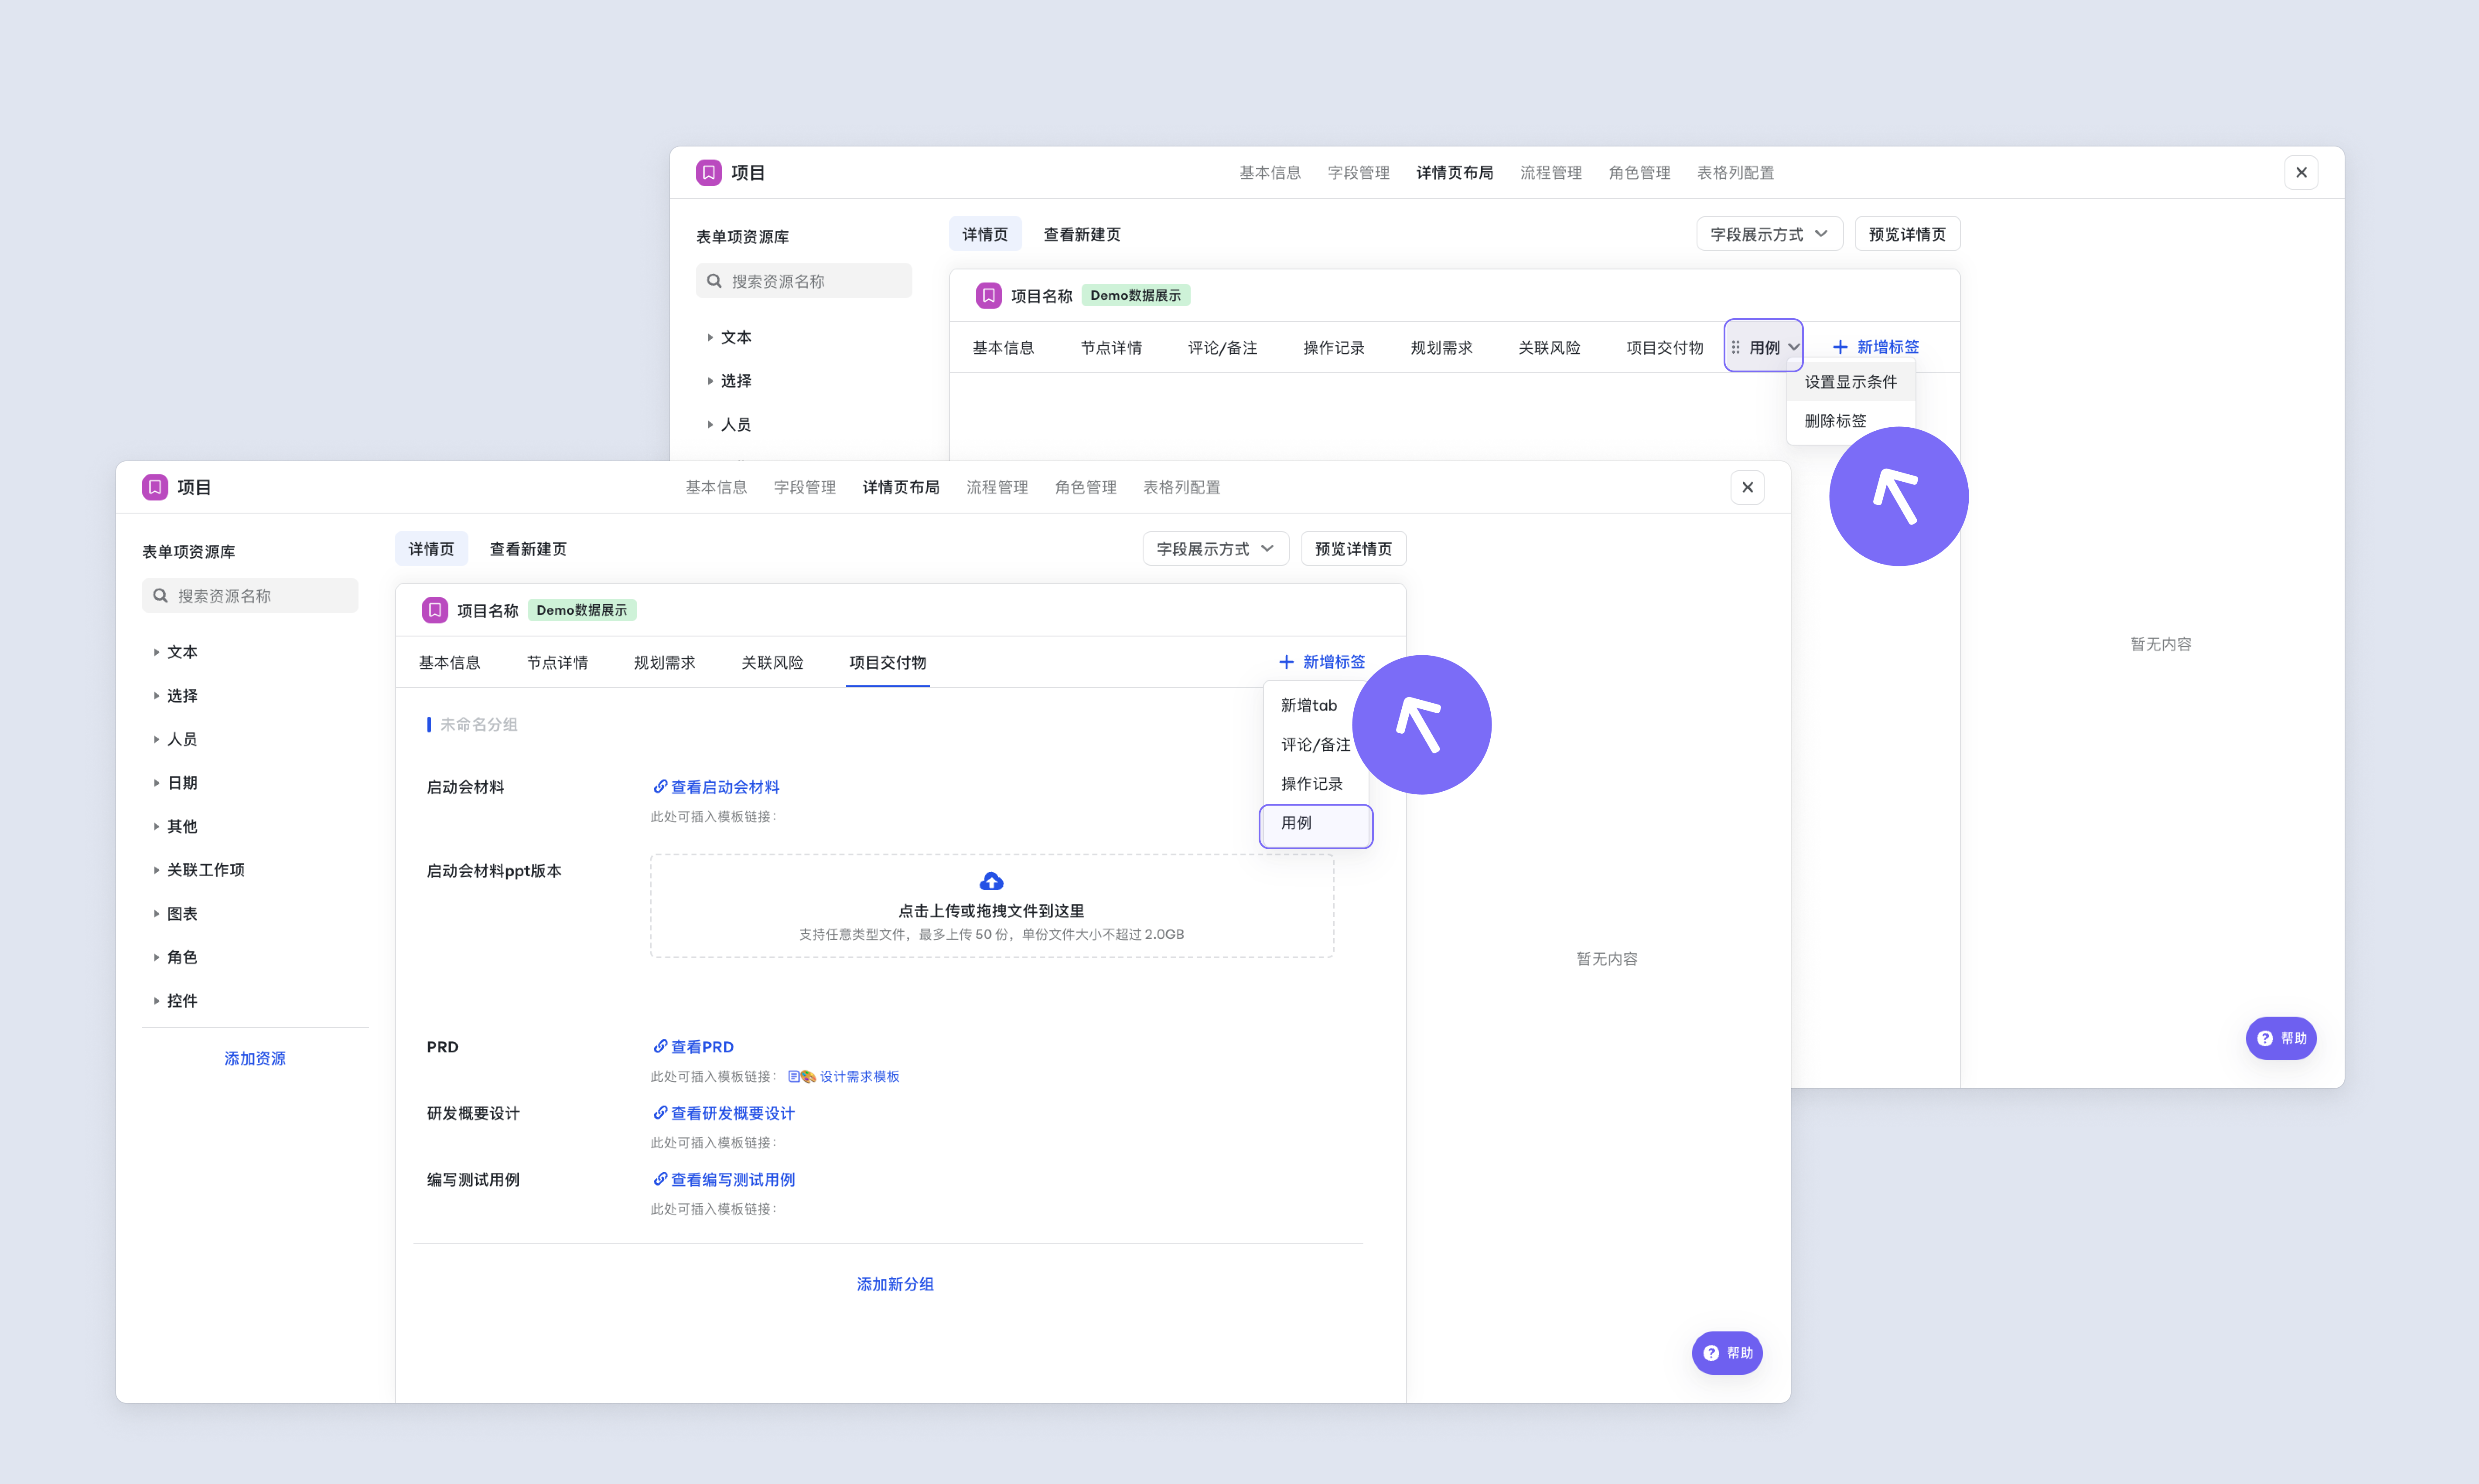This screenshot has height=1484, width=2479.
Task: Click the 添加资源 link
Action: 255,1058
